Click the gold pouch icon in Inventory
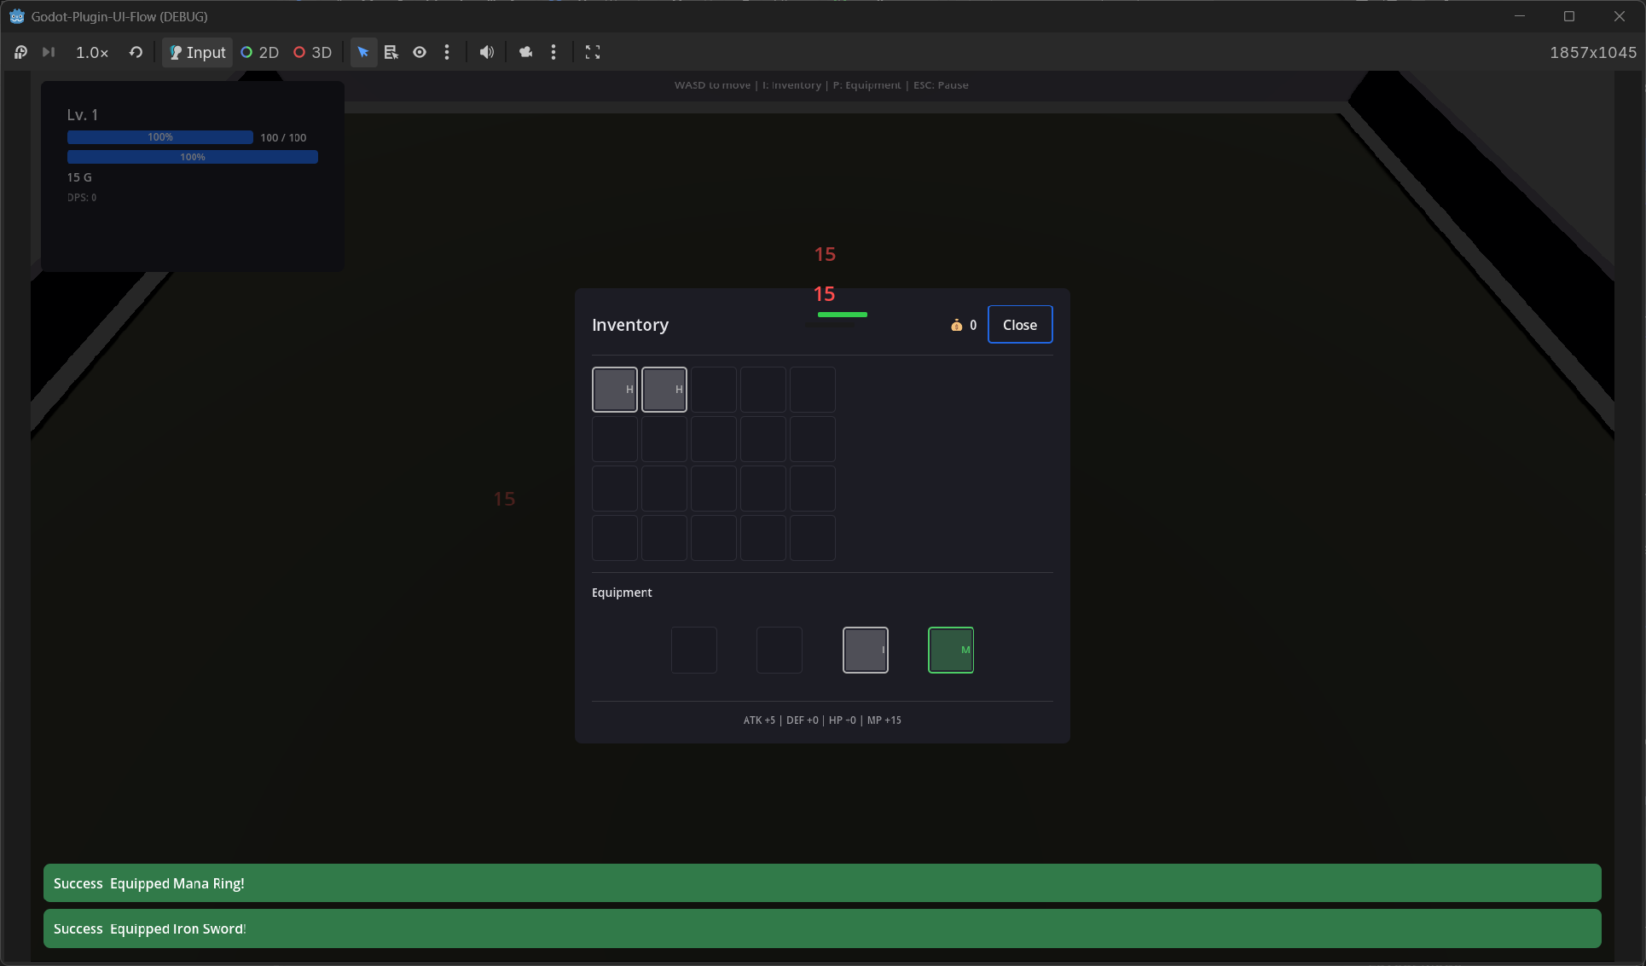The image size is (1646, 966). (x=957, y=325)
